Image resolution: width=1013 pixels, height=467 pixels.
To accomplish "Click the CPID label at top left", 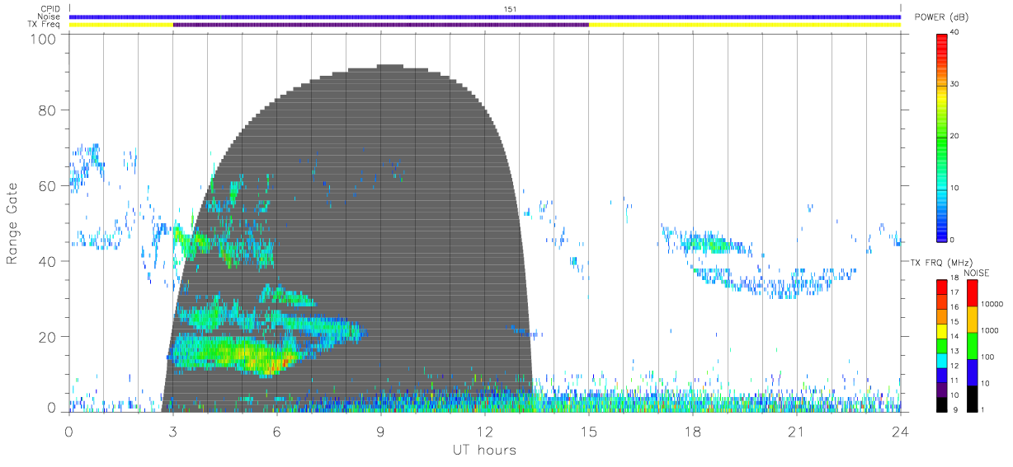I will coord(51,9).
